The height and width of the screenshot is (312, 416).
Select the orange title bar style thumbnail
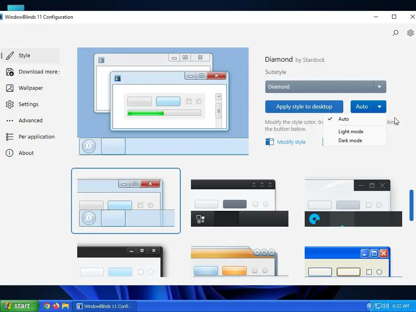[240, 262]
